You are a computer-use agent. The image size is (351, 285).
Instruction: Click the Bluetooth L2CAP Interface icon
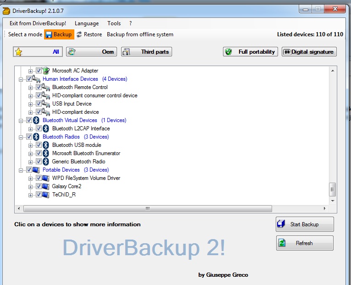pos(46,129)
